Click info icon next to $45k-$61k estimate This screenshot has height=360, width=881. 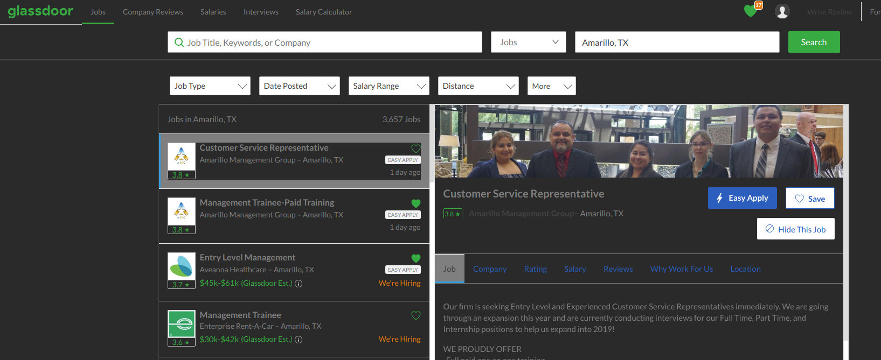(x=299, y=284)
